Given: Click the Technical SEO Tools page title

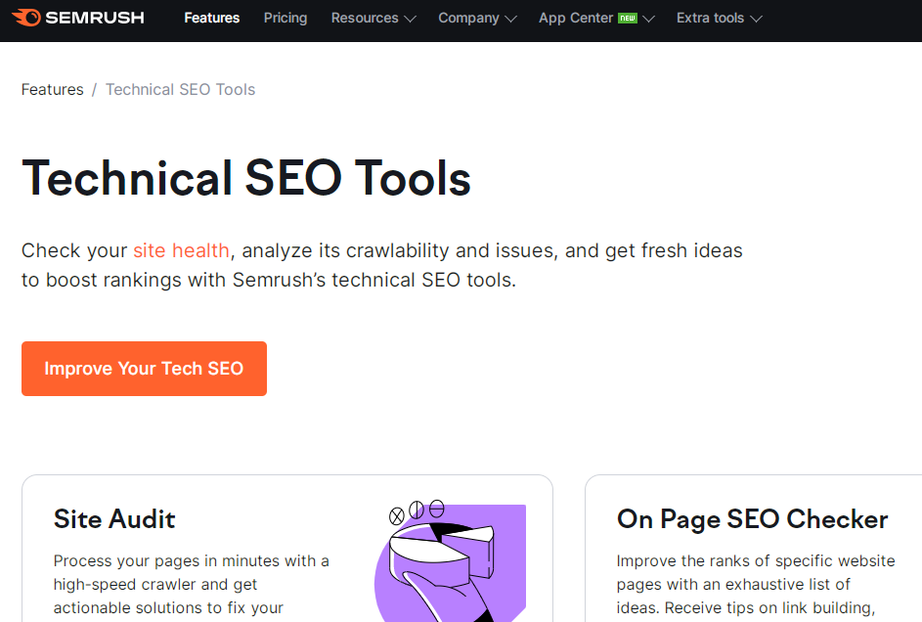Looking at the screenshot, I should click(246, 179).
